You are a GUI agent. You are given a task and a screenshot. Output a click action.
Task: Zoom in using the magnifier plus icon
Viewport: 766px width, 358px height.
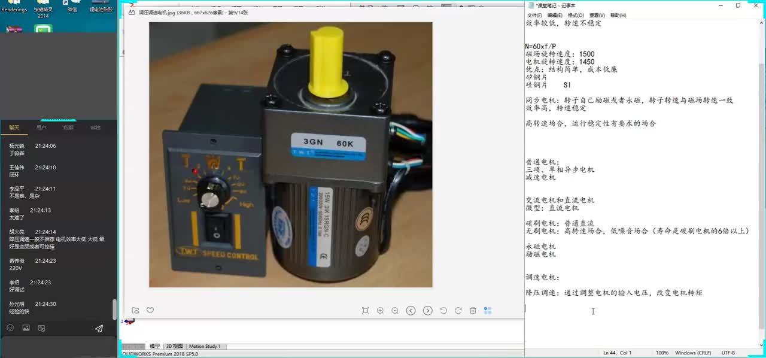(380, 310)
